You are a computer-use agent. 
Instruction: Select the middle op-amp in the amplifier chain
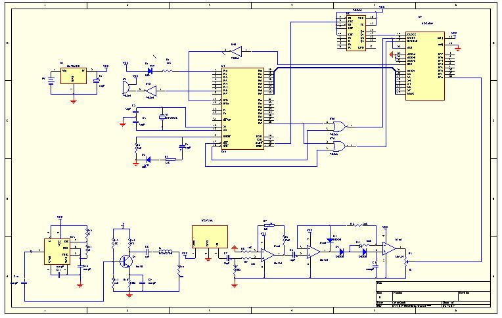(x=313, y=252)
